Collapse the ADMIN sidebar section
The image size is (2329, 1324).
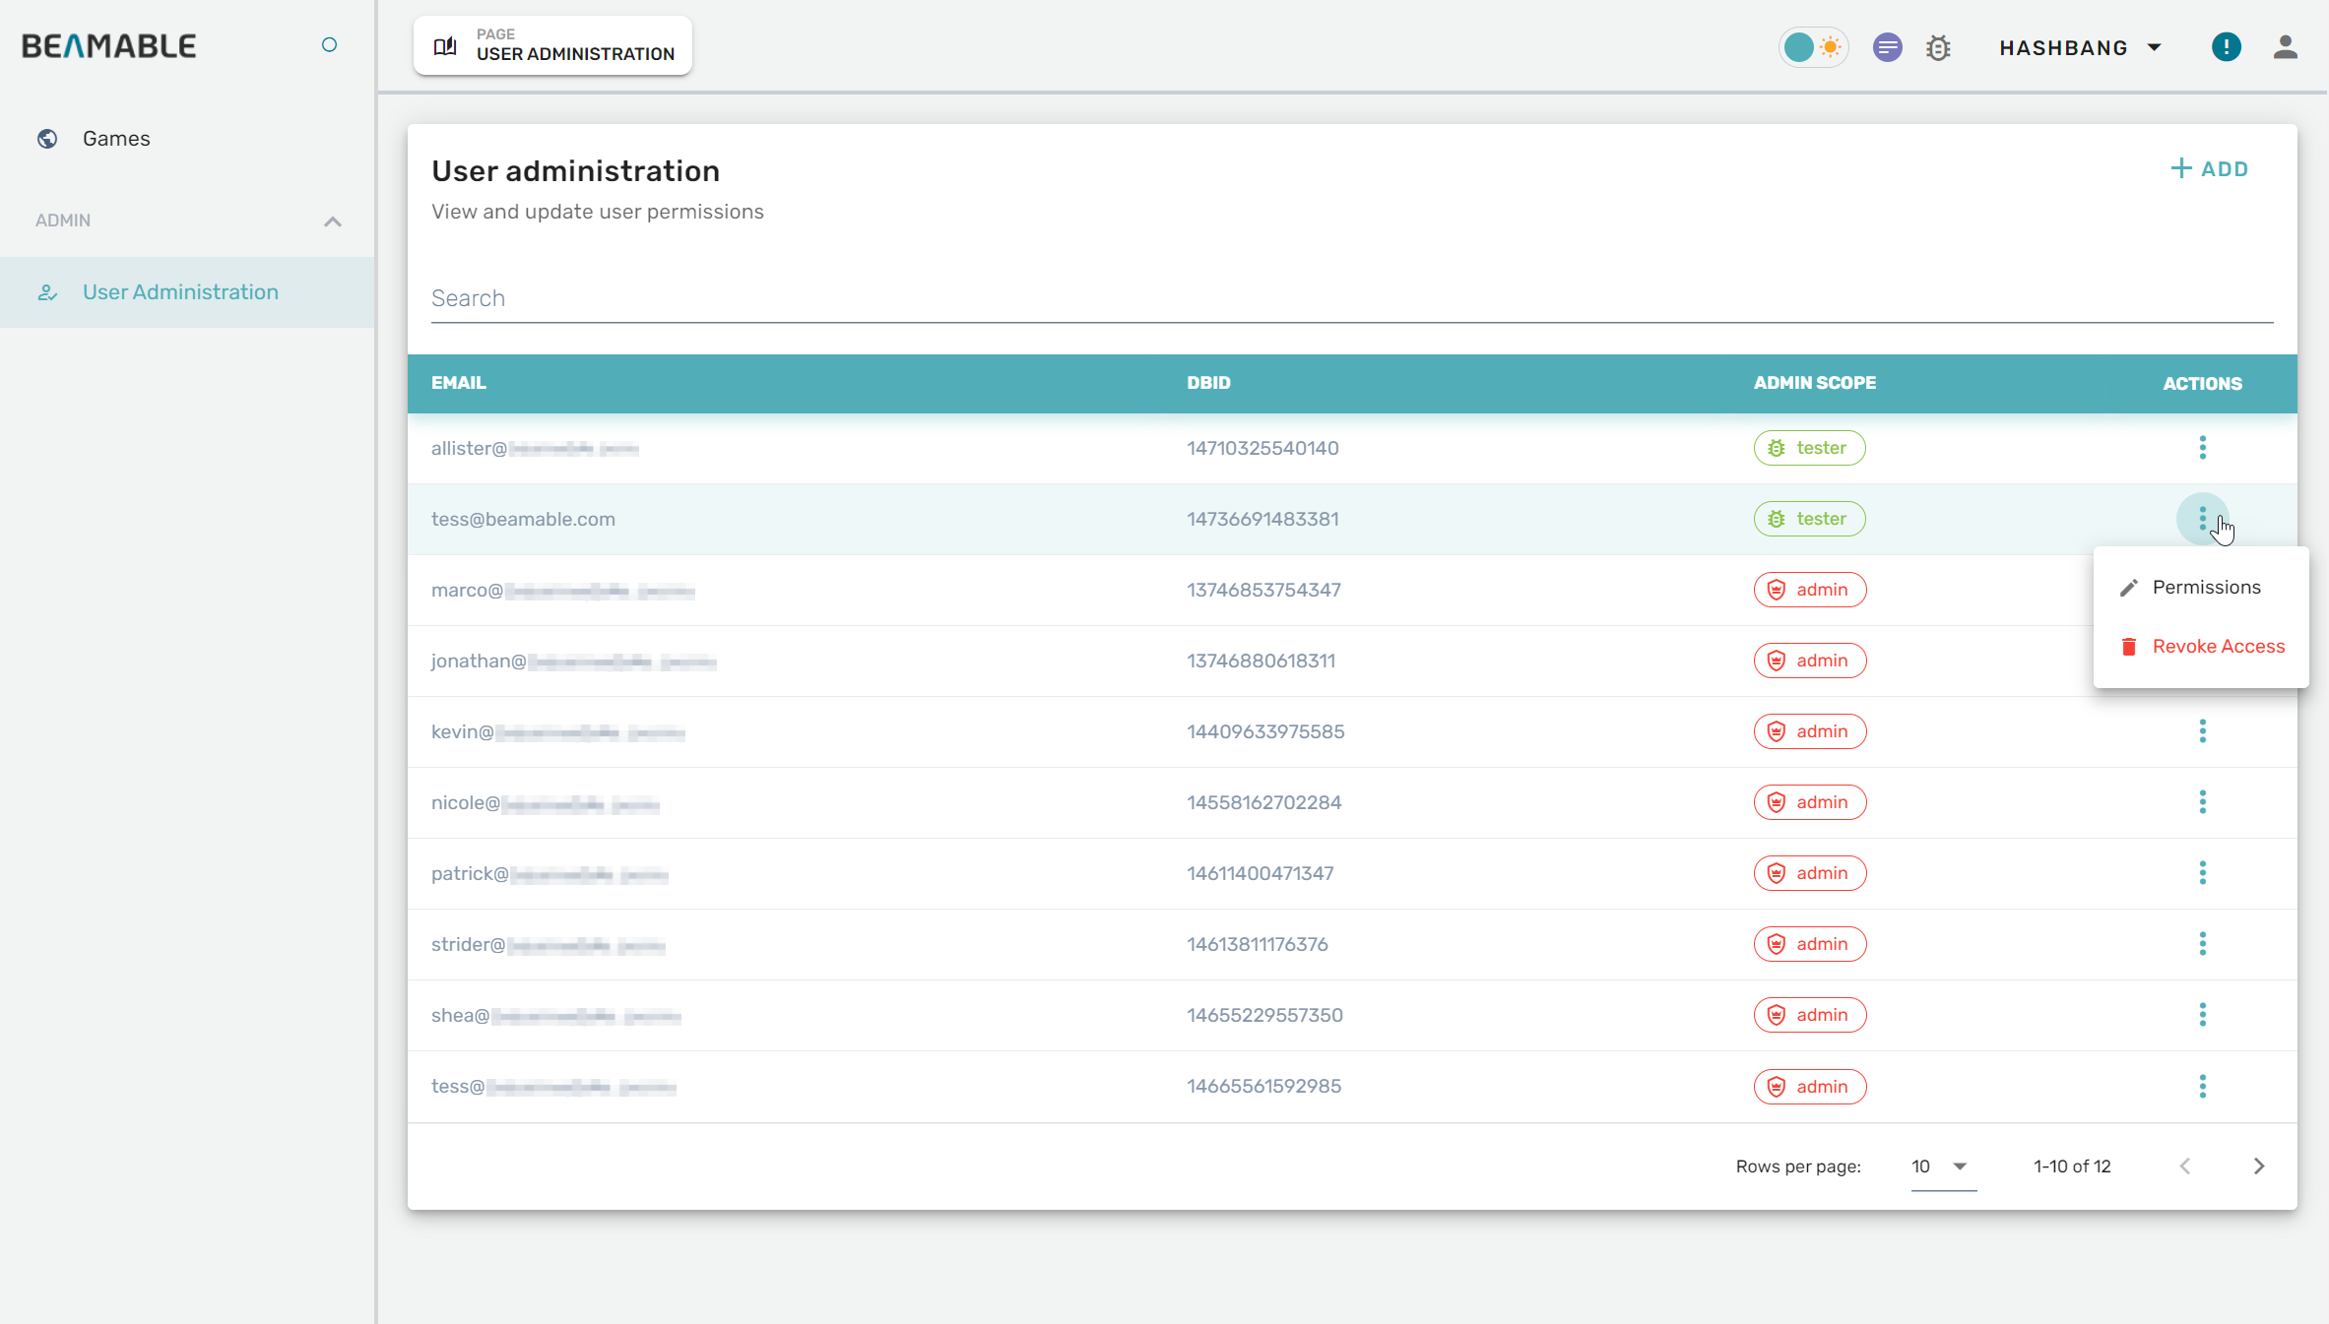pos(333,221)
